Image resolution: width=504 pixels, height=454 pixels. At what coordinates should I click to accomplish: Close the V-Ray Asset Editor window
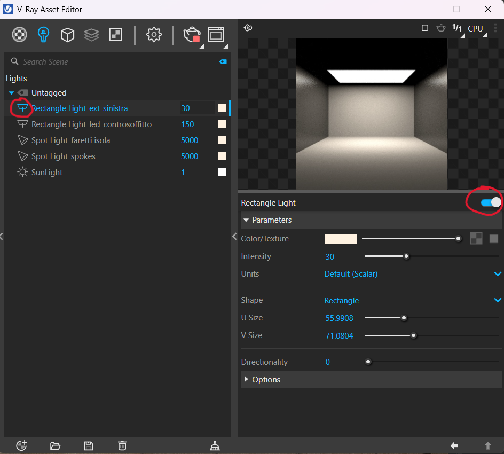(487, 9)
